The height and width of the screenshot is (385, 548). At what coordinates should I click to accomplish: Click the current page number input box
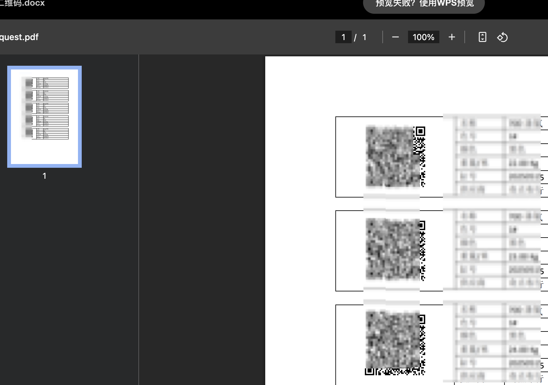coord(343,37)
